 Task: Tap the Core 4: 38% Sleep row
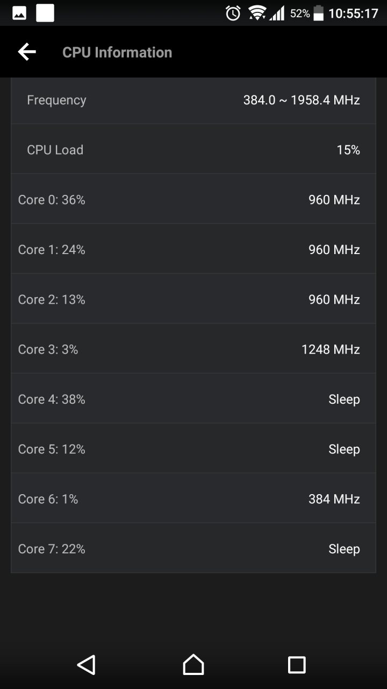coord(193,399)
